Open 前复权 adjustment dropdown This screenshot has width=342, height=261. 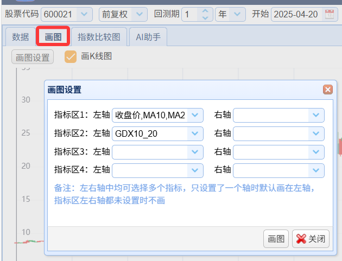140,15
